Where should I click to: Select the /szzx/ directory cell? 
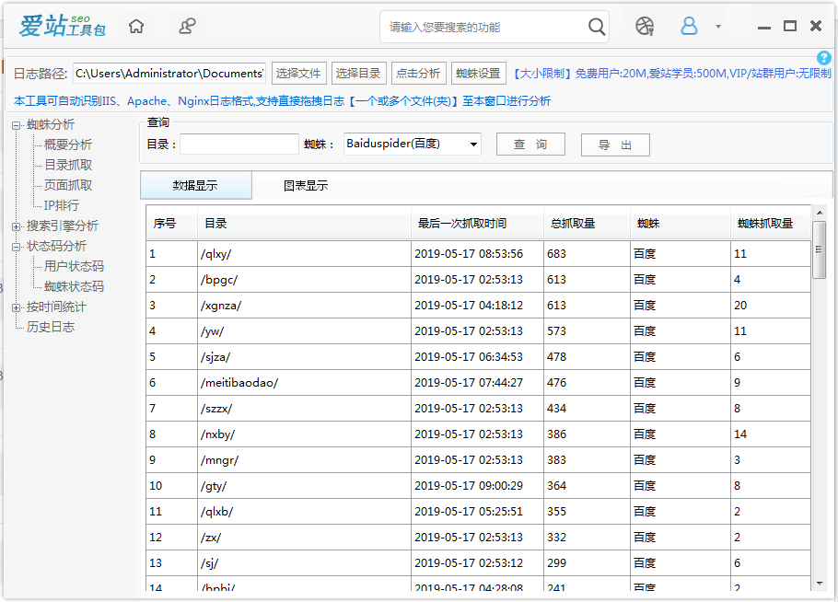304,408
